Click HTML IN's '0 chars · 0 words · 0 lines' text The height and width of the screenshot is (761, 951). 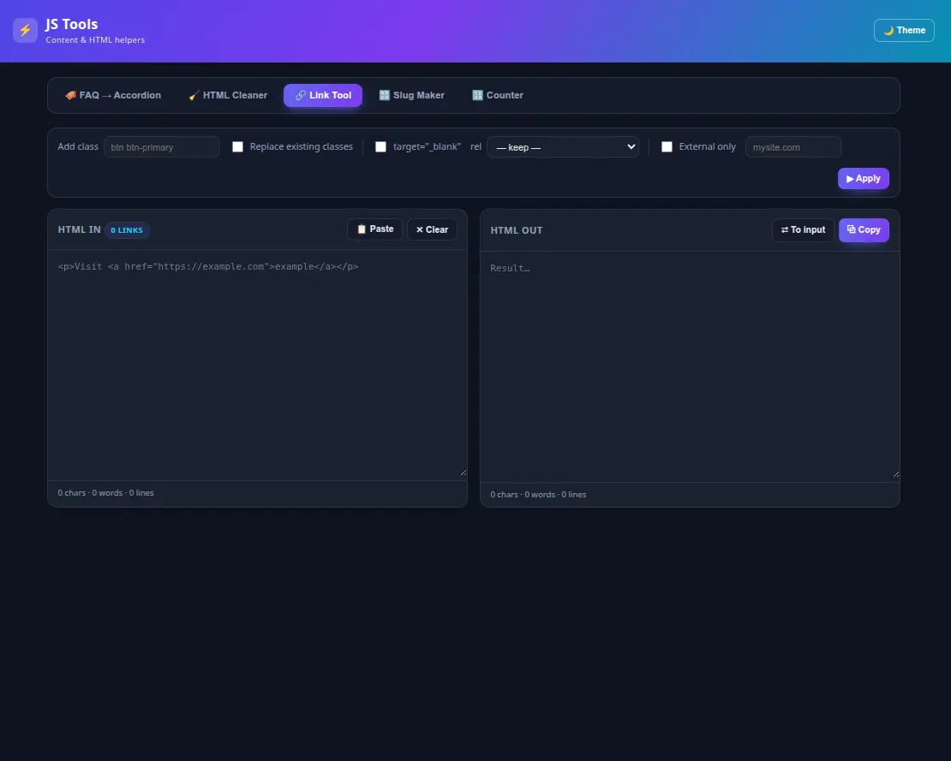105,492
